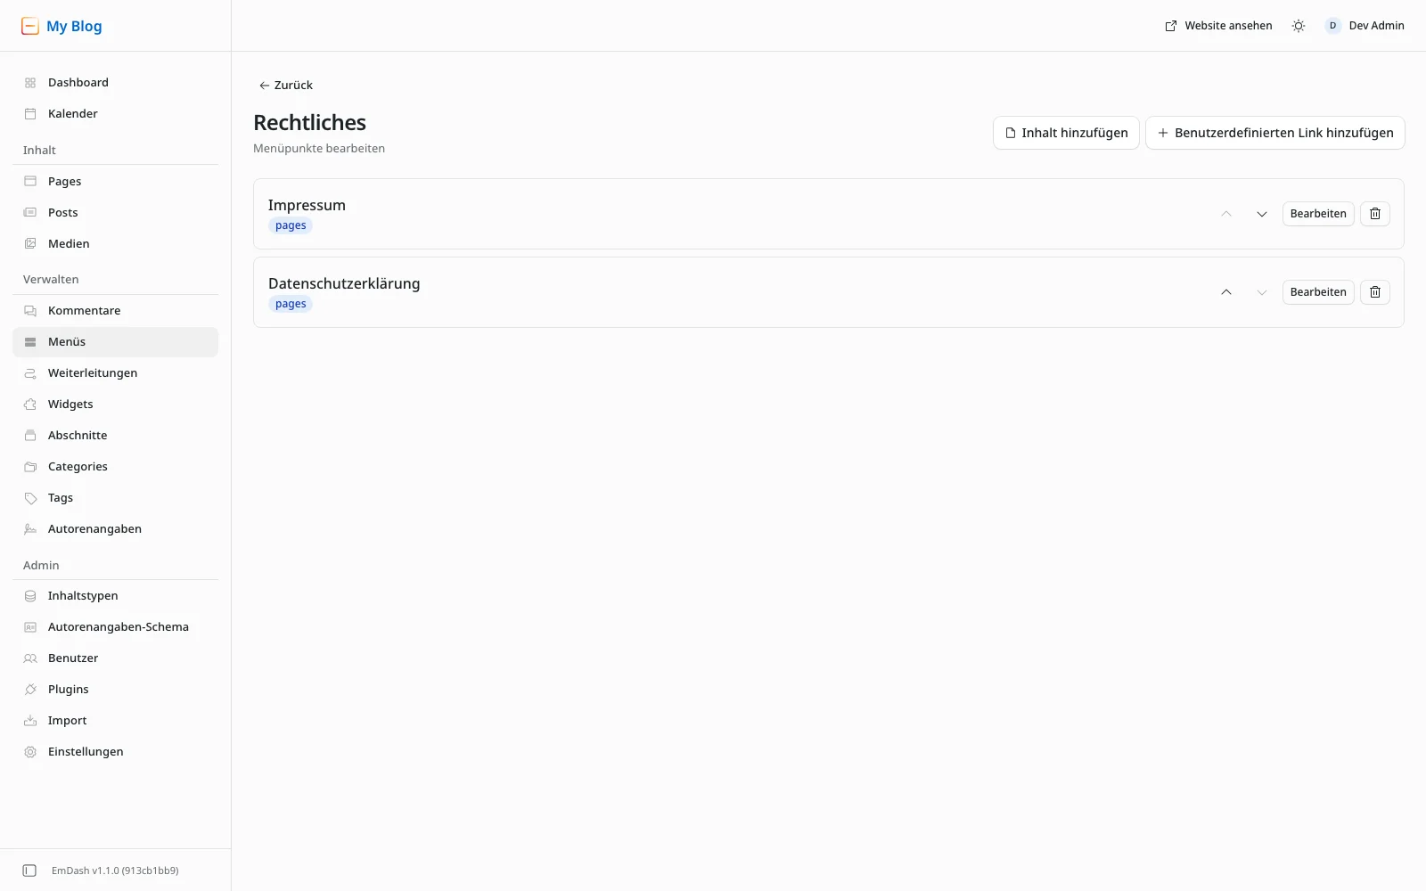Move Datenschutzerklärung up with chevron arrow
This screenshot has width=1426, height=891.
[x=1226, y=292]
